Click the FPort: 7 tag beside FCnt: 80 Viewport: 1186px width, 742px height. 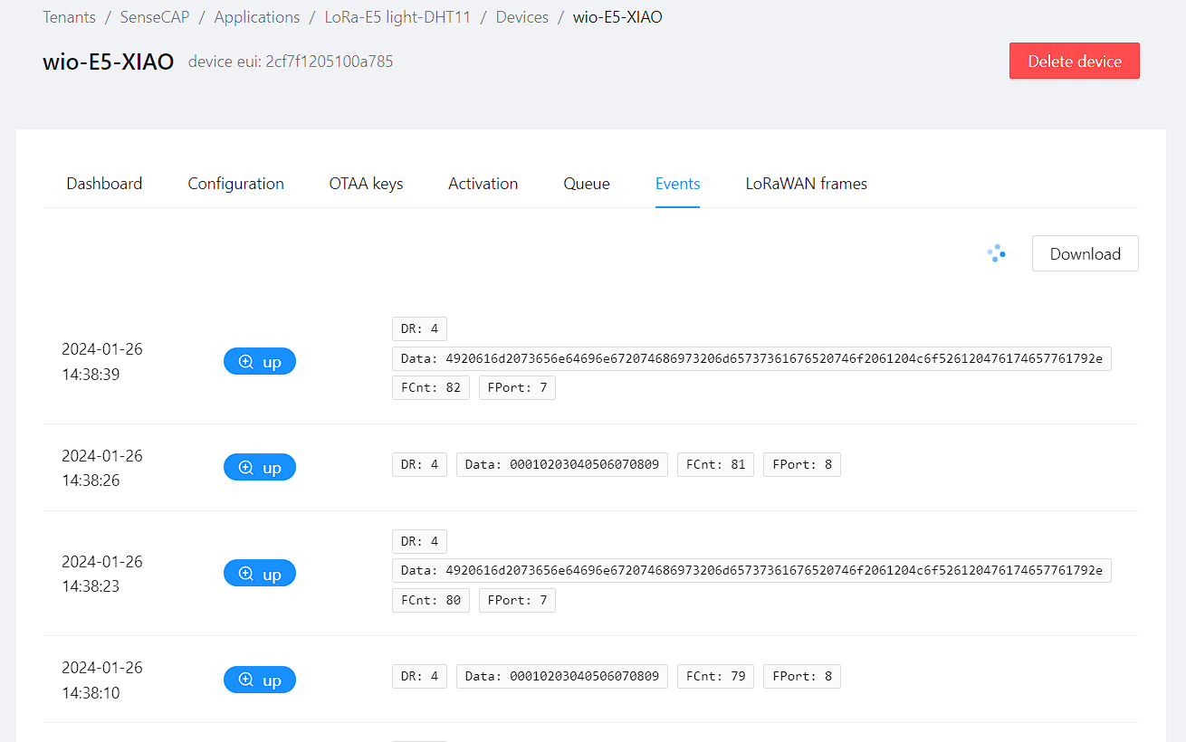point(517,600)
